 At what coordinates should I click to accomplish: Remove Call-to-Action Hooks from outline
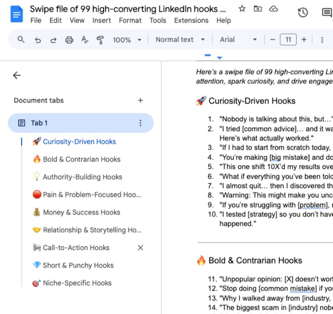[140, 248]
